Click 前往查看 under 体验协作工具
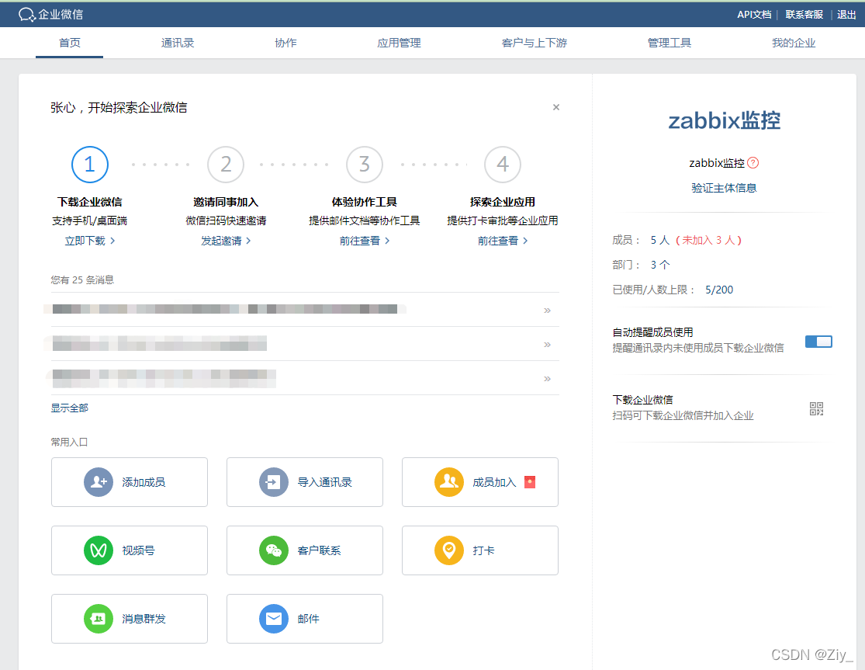Viewport: 865px width, 670px height. click(x=364, y=241)
